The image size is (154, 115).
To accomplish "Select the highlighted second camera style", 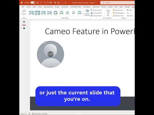I will click(38, 13).
